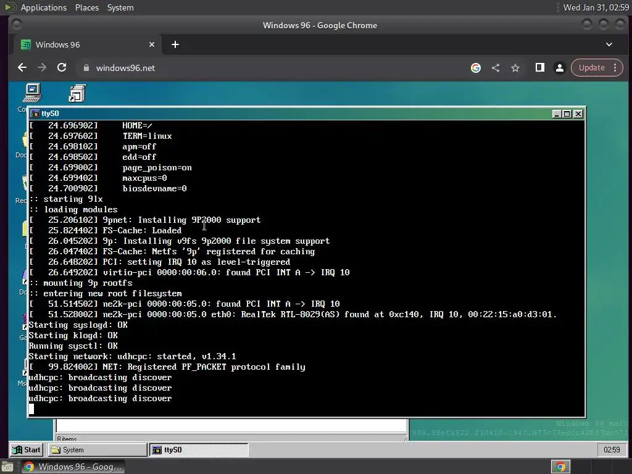Click 'Starting klogd: OK' line
This screenshot has height=474, width=632.
(73, 335)
